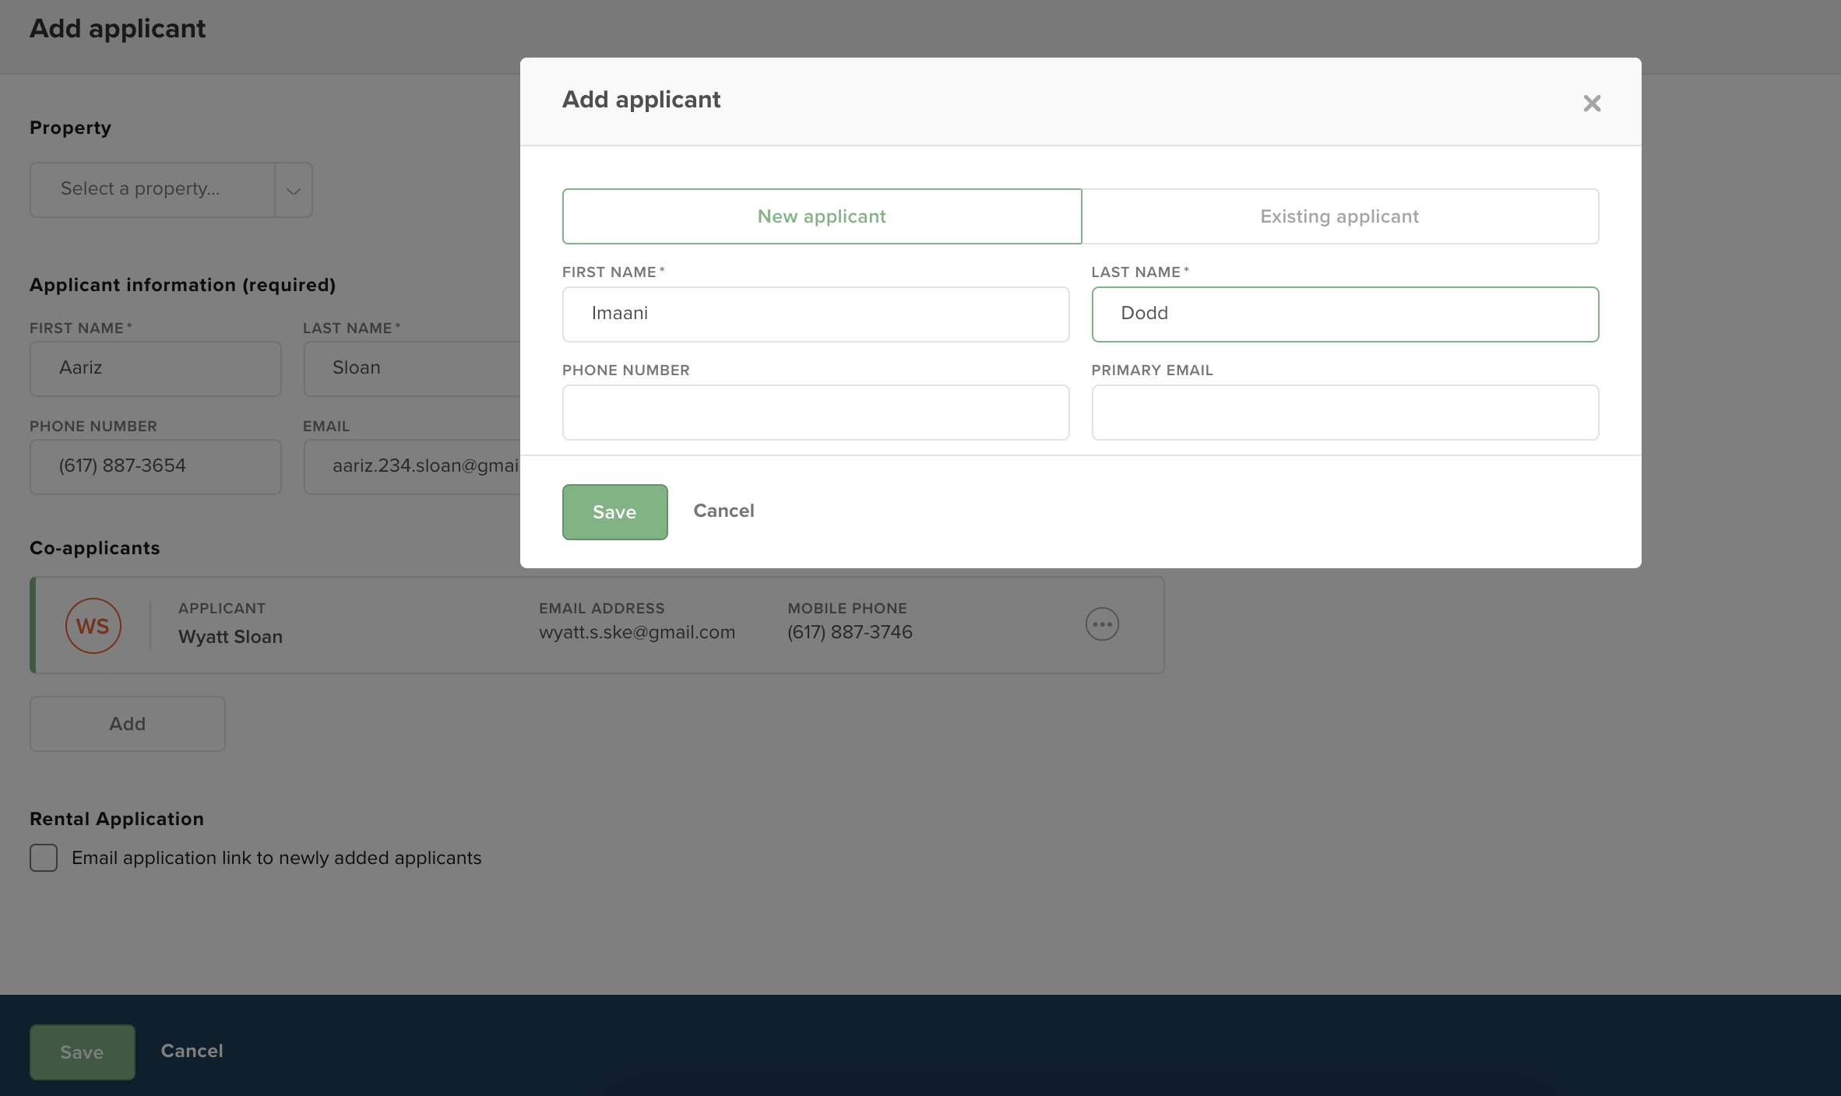Close the Add applicant dialog
Image resolution: width=1841 pixels, height=1096 pixels.
pos(1592,103)
